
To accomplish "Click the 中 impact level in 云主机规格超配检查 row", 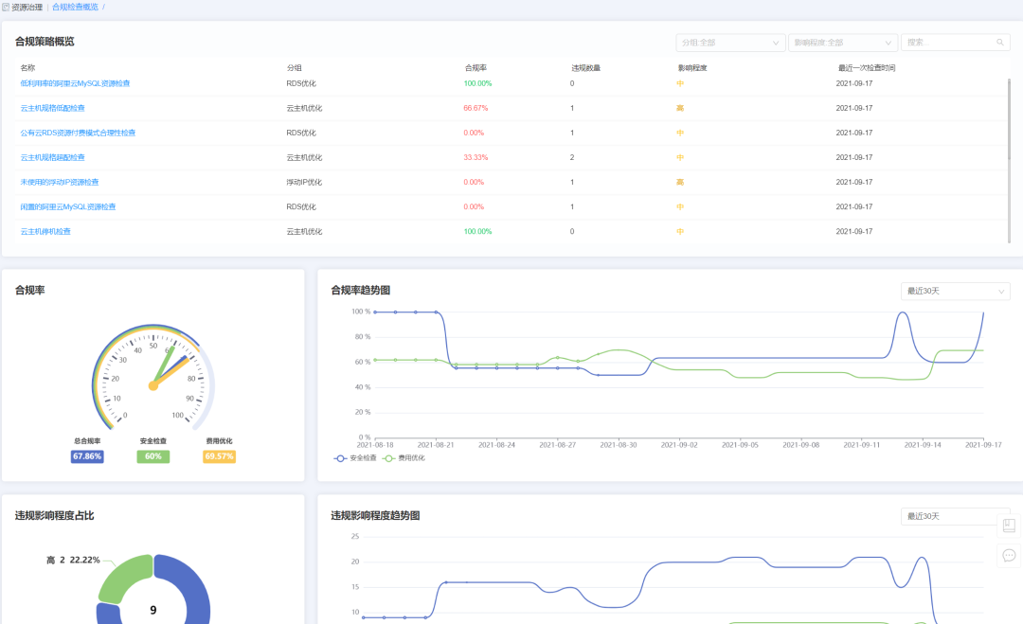I will (x=680, y=158).
